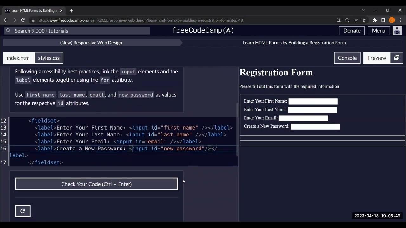The image size is (406, 228).
Task: Click the Email input in preview
Action: click(x=303, y=118)
